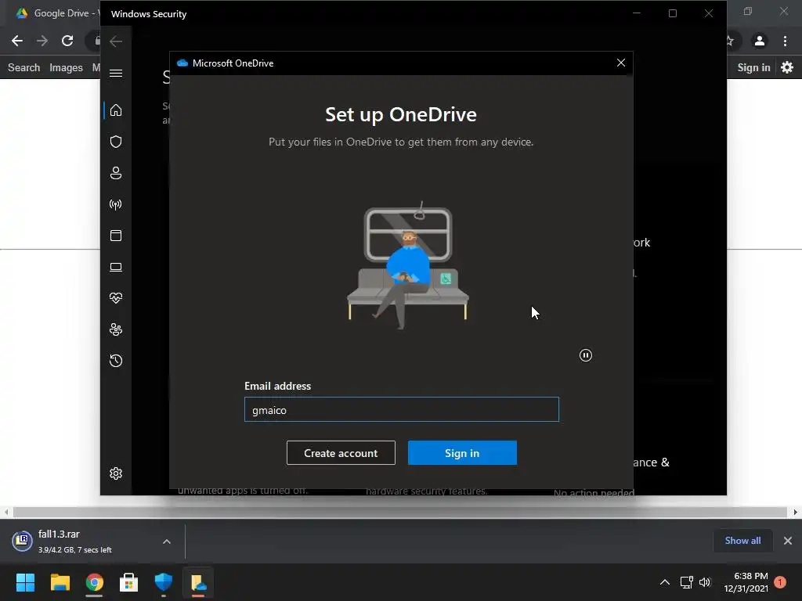Open the Windows Start menu
802x601 pixels.
(25, 582)
